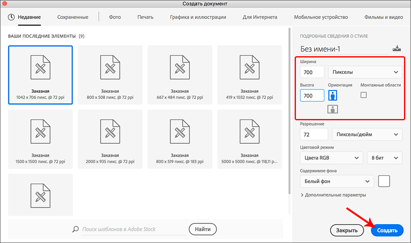Switch to the Фото tab
The width and height of the screenshot is (411, 243).
click(x=115, y=17)
